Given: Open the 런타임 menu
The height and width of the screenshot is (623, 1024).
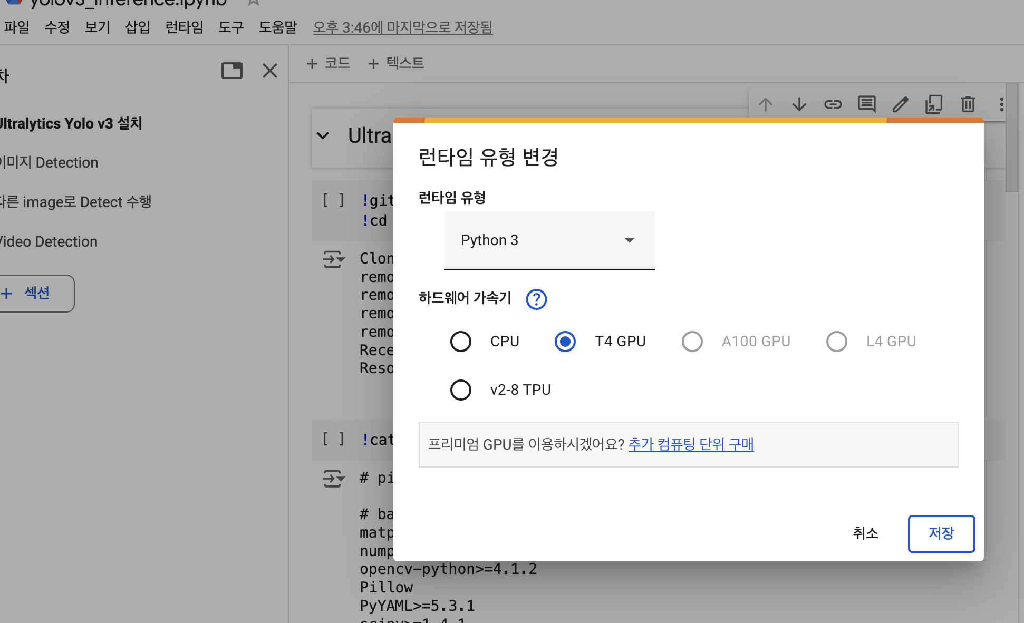Looking at the screenshot, I should pyautogui.click(x=184, y=27).
